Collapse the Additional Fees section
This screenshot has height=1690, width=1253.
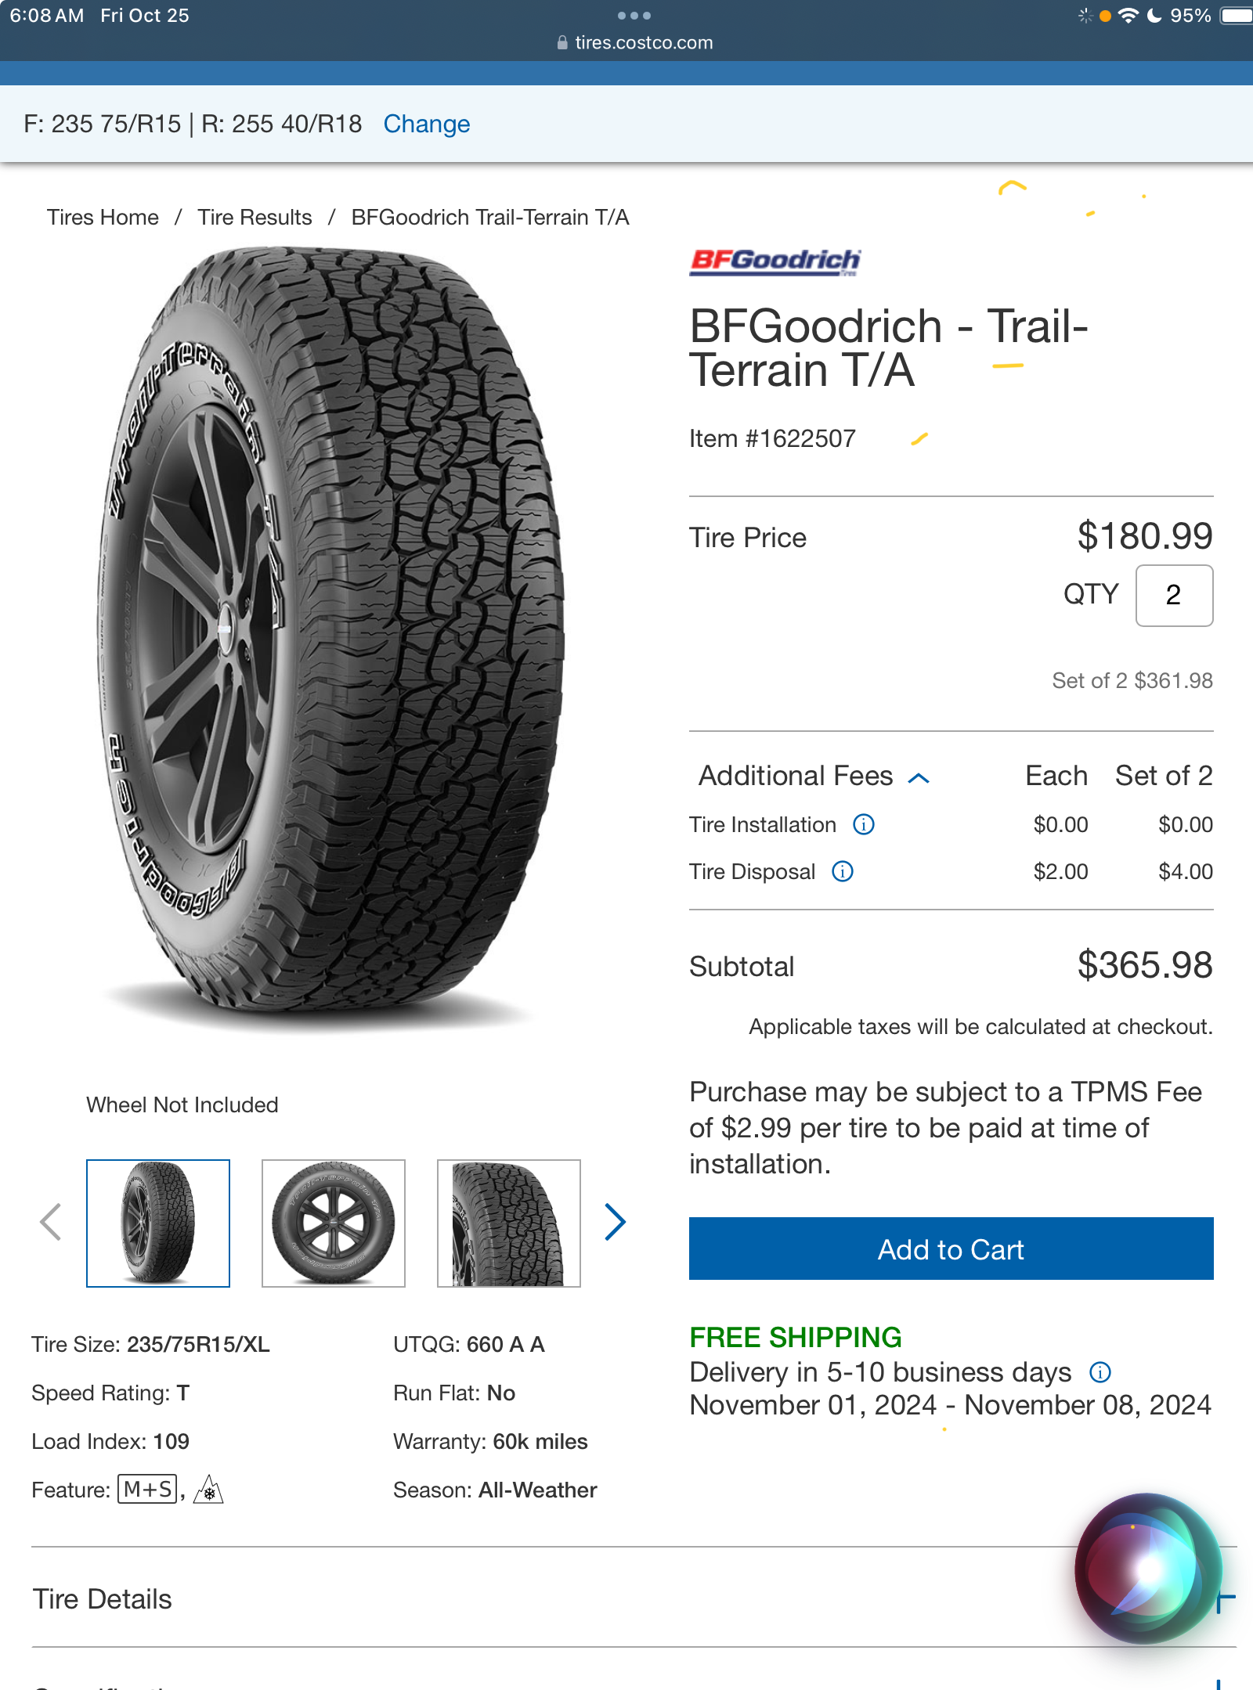(x=919, y=777)
